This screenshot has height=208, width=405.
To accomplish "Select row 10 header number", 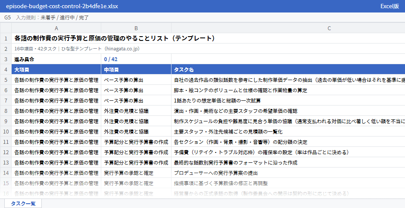I will pos(6,131).
